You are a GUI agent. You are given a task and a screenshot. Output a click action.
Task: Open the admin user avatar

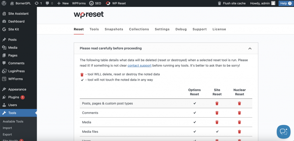coord(273,3)
